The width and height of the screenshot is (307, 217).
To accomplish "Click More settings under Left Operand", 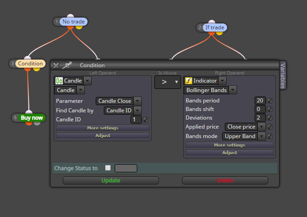I will (x=103, y=128).
